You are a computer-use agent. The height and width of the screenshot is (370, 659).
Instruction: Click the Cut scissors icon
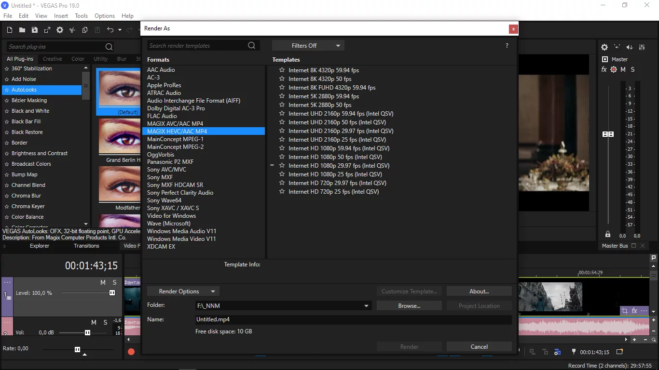[x=72, y=30]
